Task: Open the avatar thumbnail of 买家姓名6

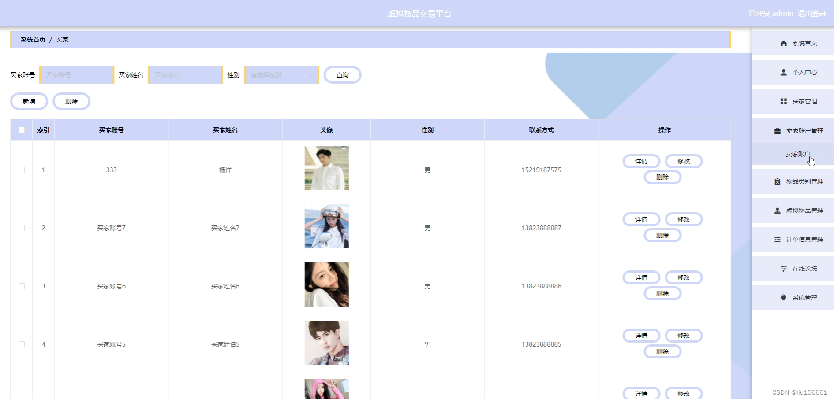Action: click(x=326, y=284)
